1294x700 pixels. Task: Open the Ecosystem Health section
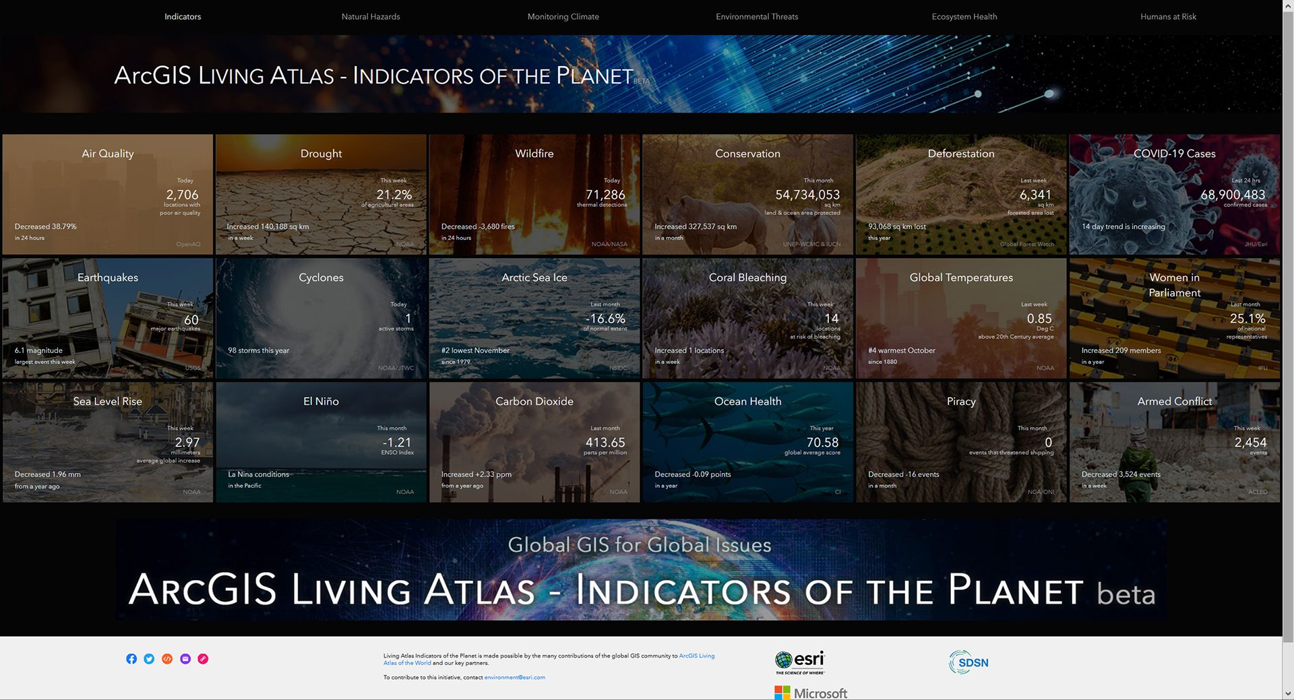click(964, 16)
